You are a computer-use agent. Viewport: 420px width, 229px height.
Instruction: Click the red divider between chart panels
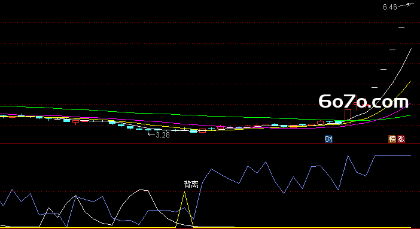(x=210, y=144)
